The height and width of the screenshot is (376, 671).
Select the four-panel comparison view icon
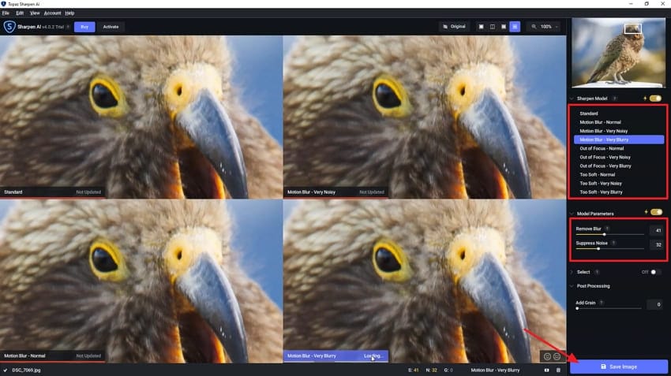515,27
